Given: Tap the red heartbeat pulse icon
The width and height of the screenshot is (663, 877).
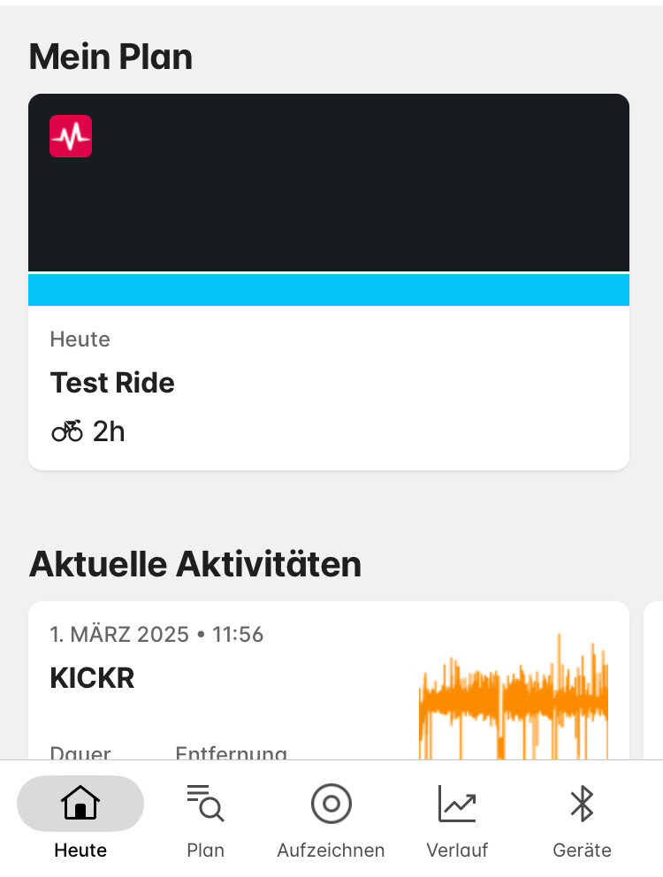Looking at the screenshot, I should (71, 136).
